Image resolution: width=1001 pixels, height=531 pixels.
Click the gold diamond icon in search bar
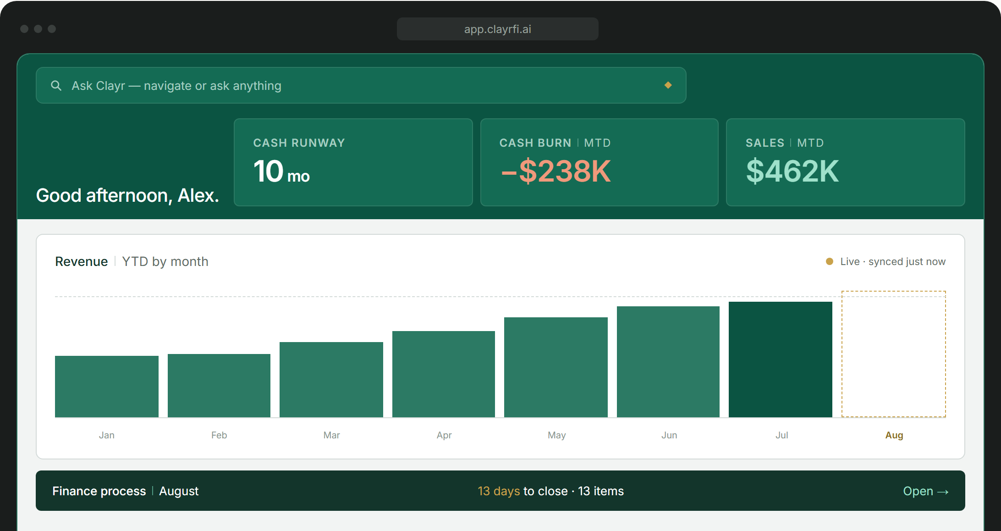pyautogui.click(x=668, y=85)
